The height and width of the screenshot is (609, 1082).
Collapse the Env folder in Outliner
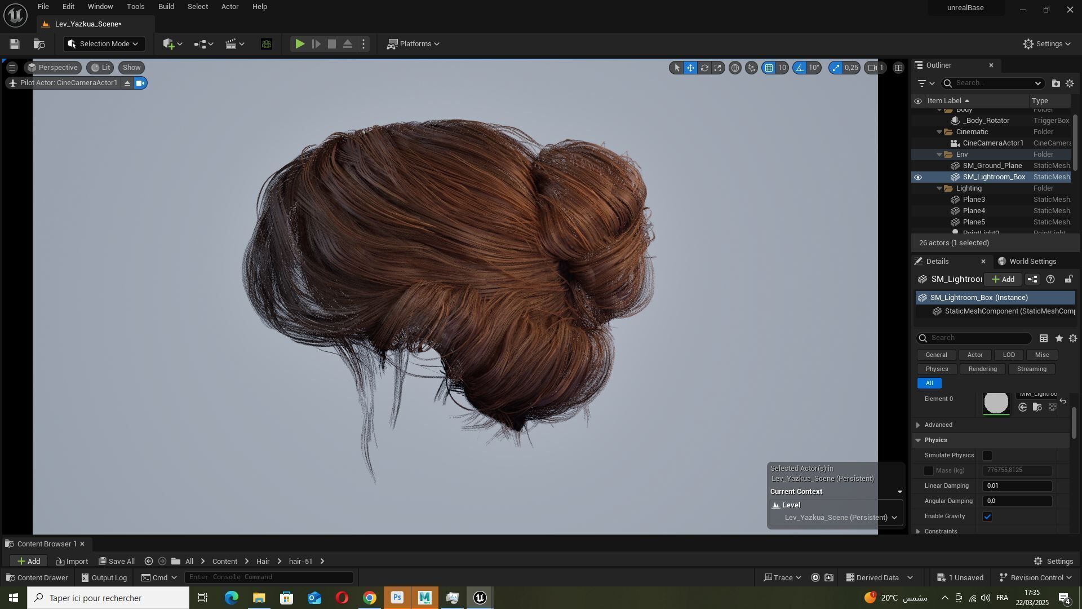(x=939, y=155)
